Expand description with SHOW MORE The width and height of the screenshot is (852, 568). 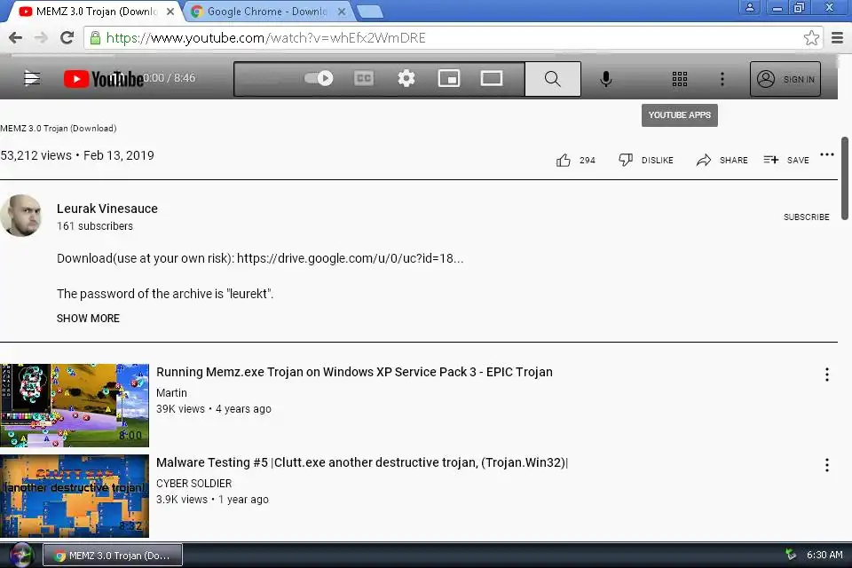pos(88,318)
